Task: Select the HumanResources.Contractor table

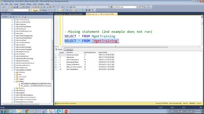Action: tap(26, 97)
